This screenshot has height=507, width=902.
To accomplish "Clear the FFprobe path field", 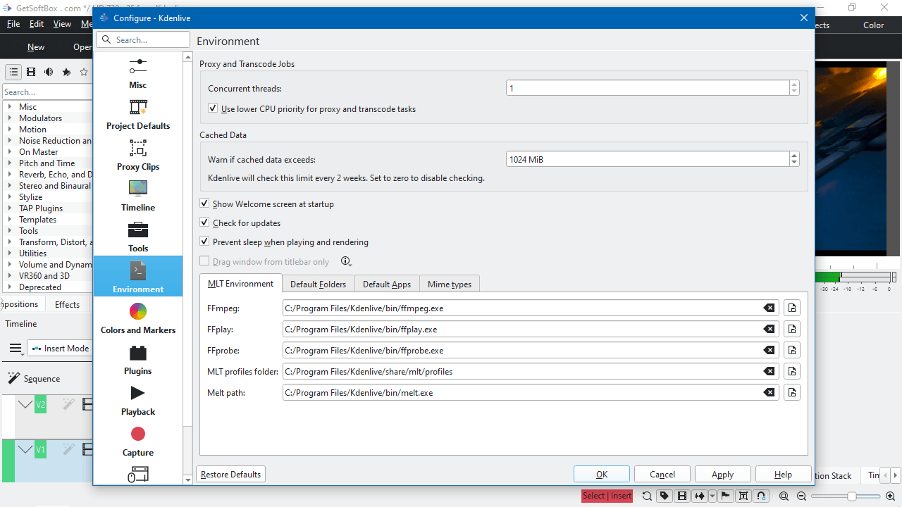I will (770, 350).
